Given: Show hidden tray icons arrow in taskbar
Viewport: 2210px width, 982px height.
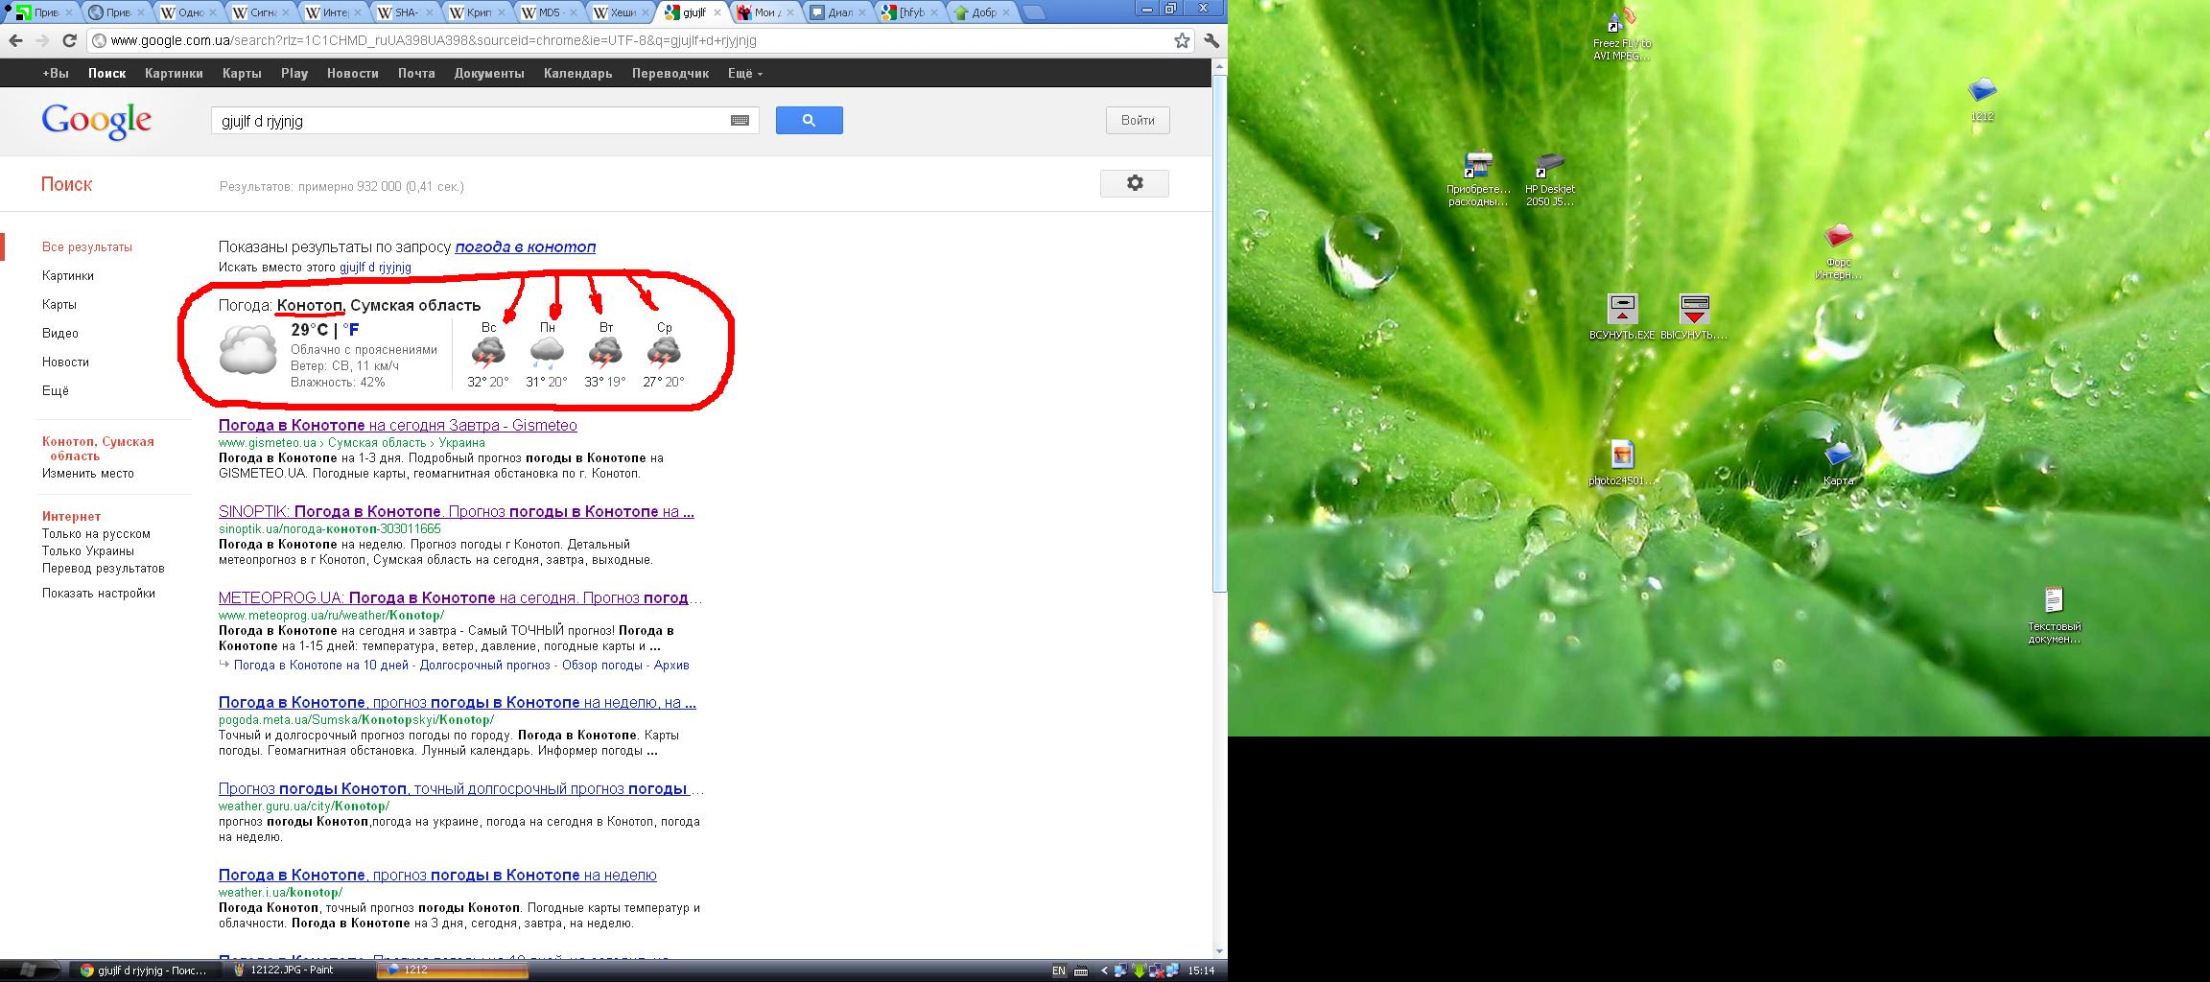Looking at the screenshot, I should coord(1103,970).
